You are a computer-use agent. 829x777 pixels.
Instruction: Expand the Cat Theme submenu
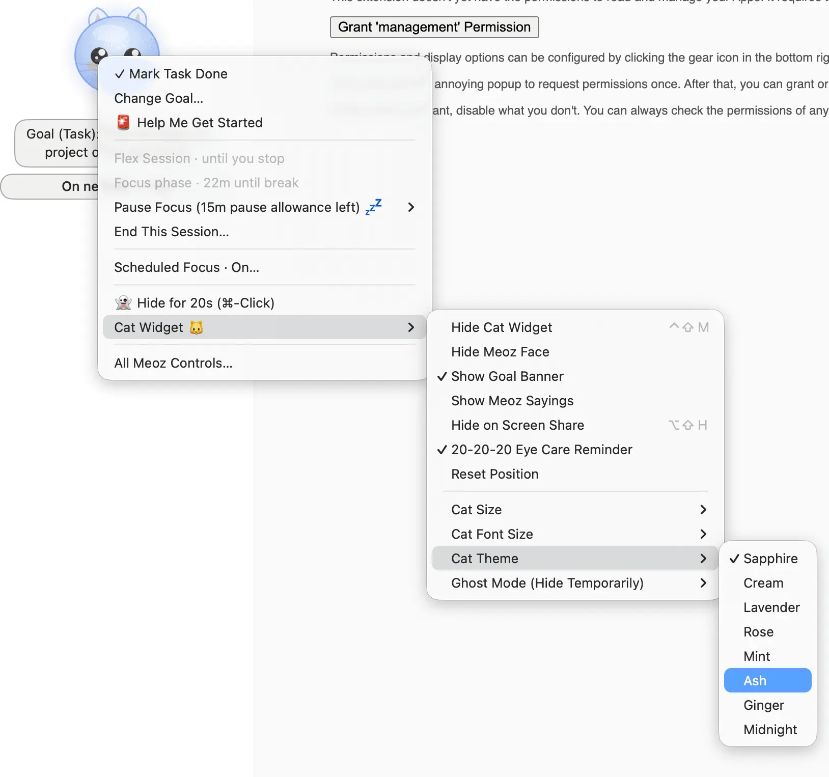tap(575, 559)
